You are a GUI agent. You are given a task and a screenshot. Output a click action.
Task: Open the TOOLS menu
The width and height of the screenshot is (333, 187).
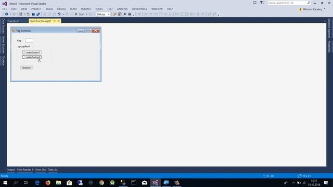click(x=99, y=9)
